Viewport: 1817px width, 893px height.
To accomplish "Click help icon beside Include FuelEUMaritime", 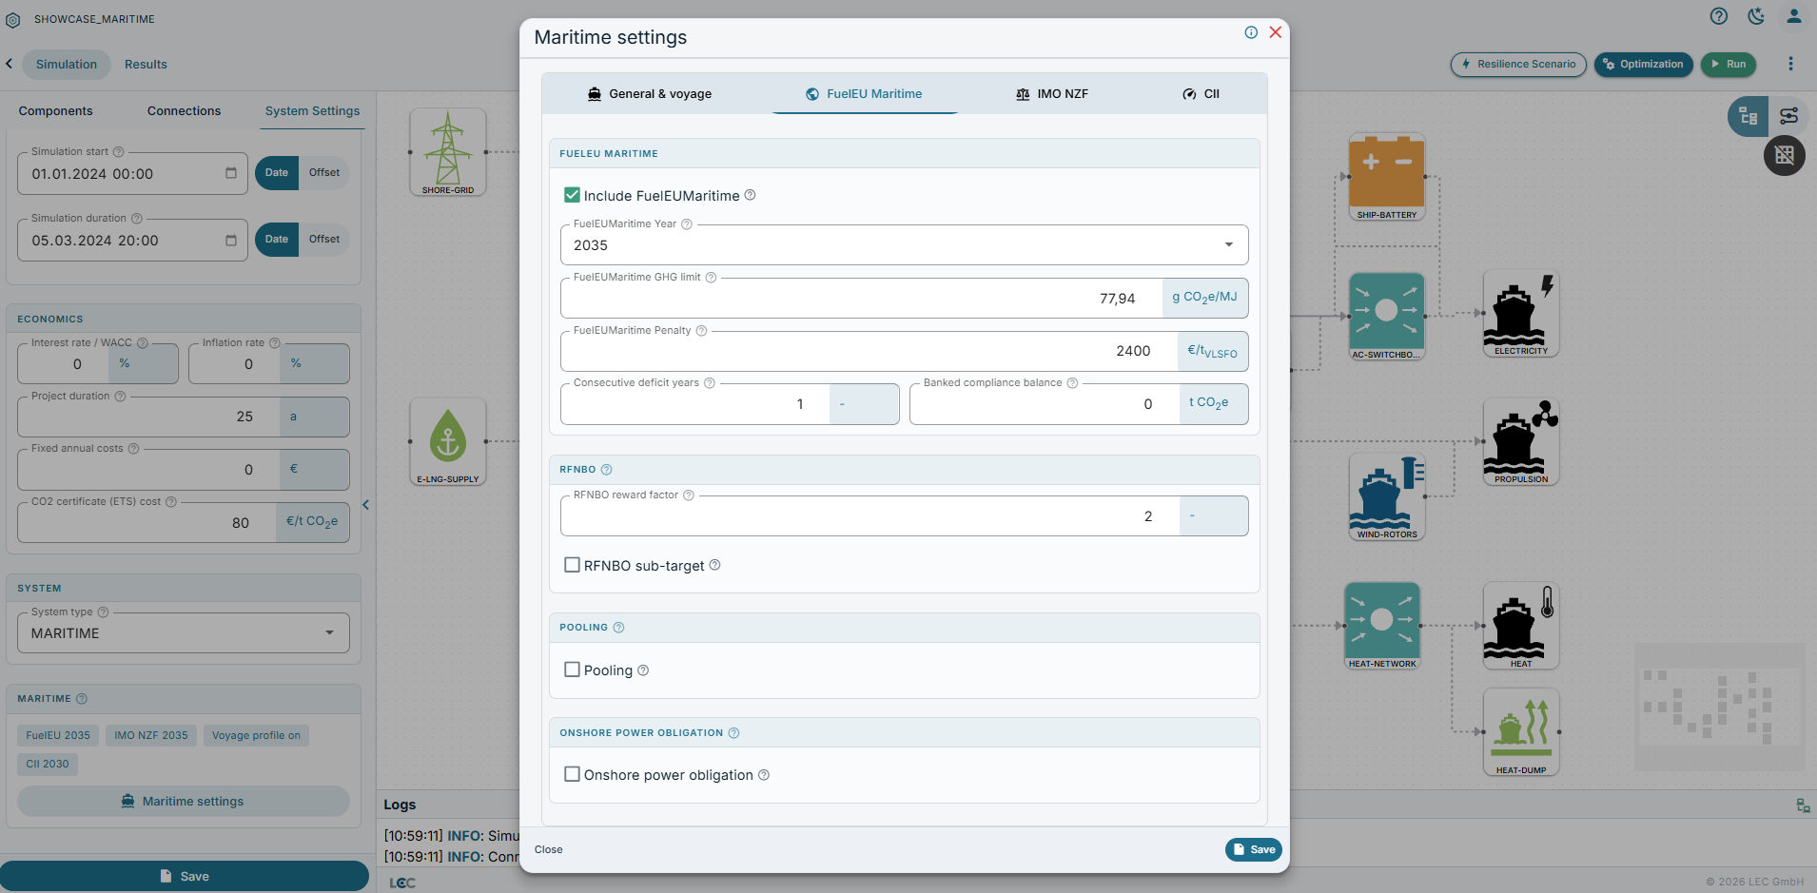I will (x=750, y=195).
